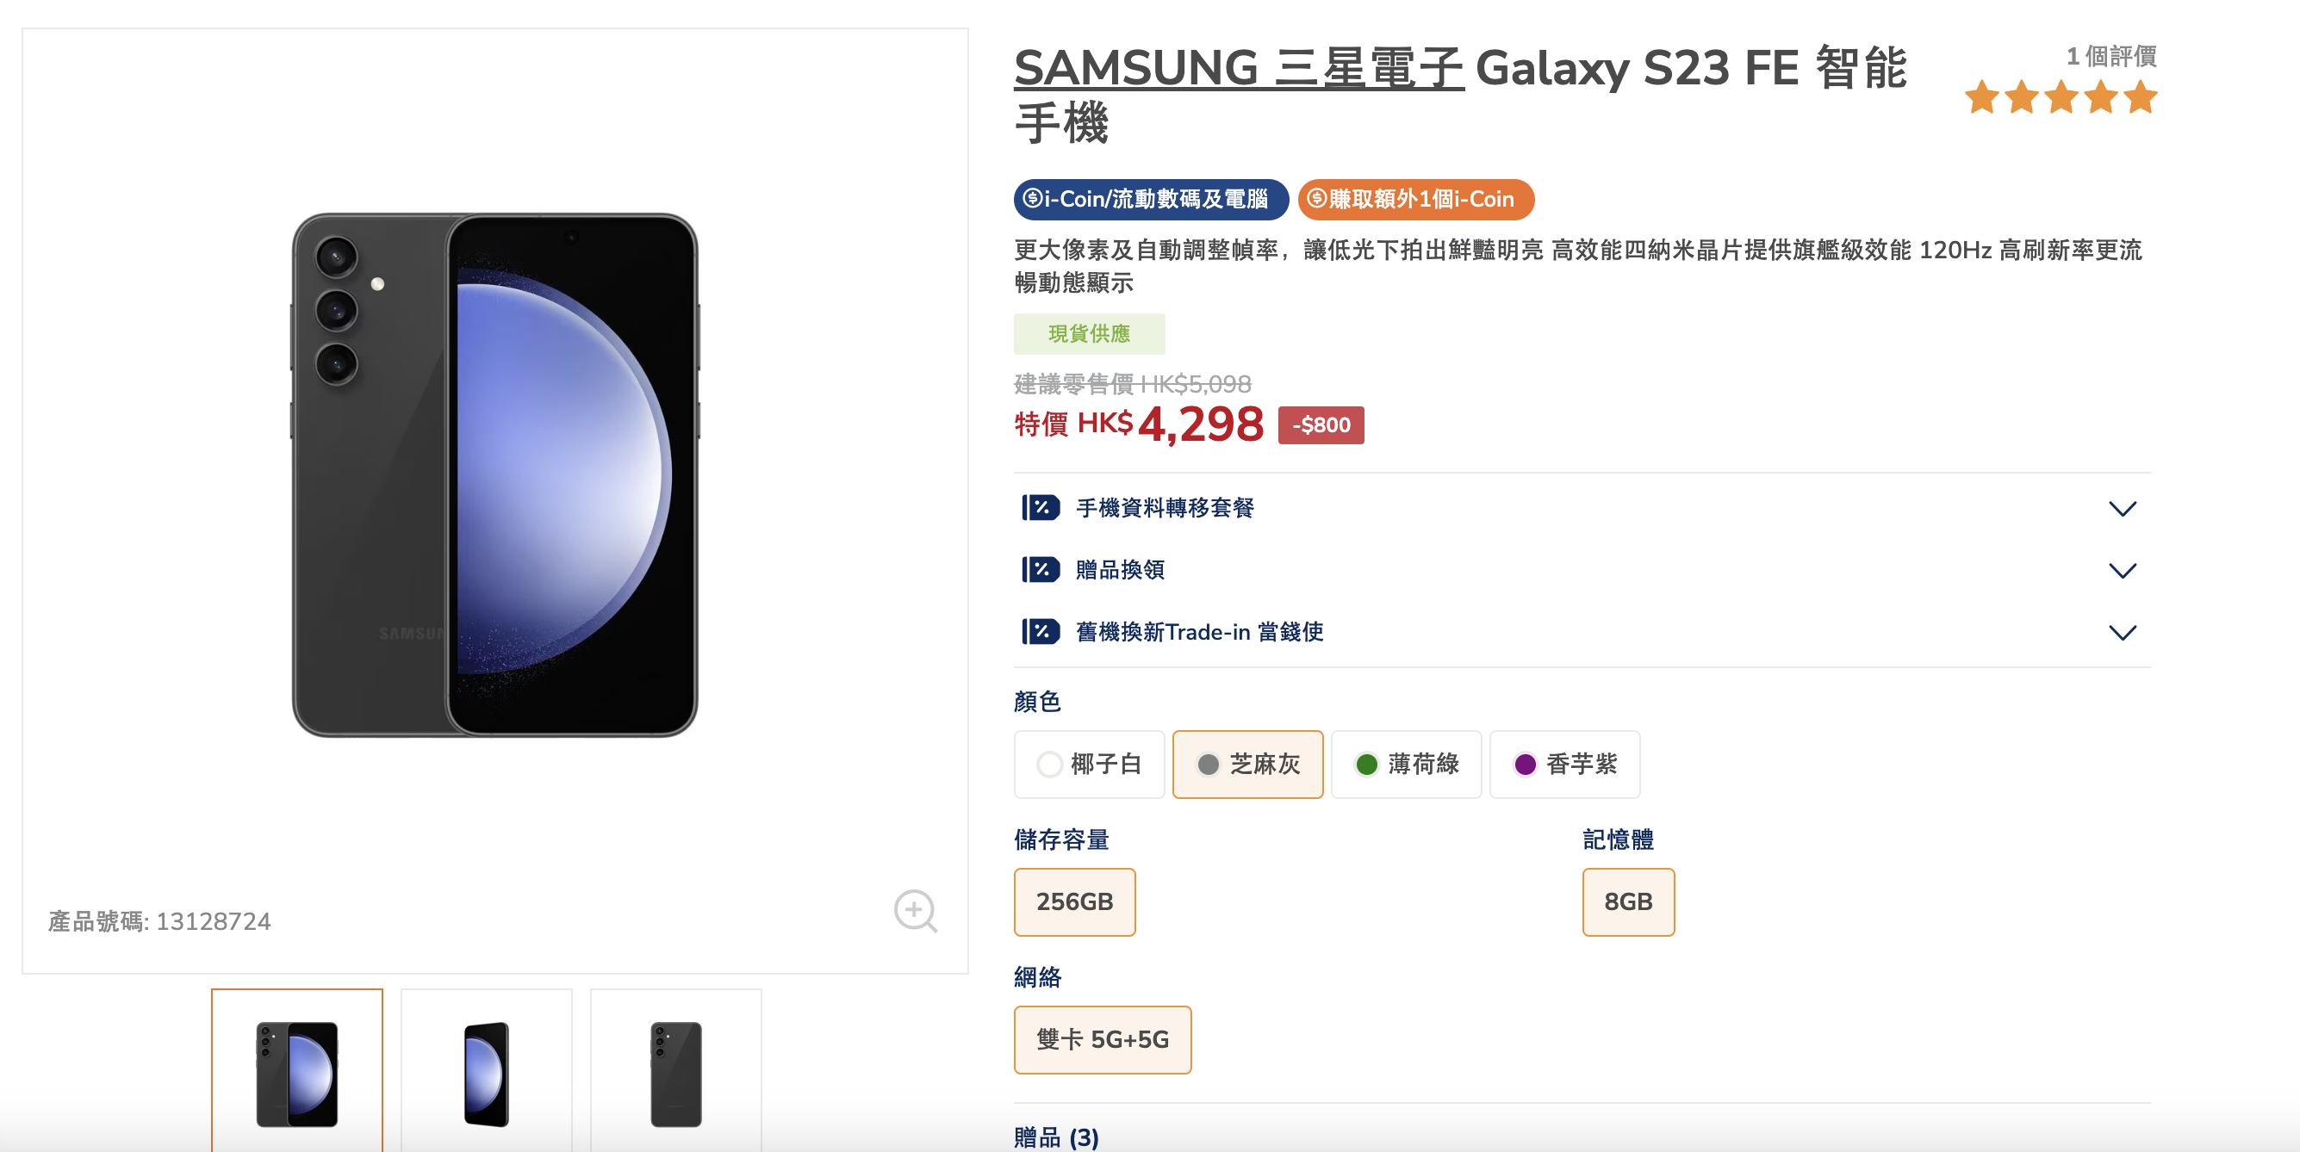Choose the 雙卡 5G+5G network option
Viewport: 2300px width, 1152px height.
point(1103,1039)
